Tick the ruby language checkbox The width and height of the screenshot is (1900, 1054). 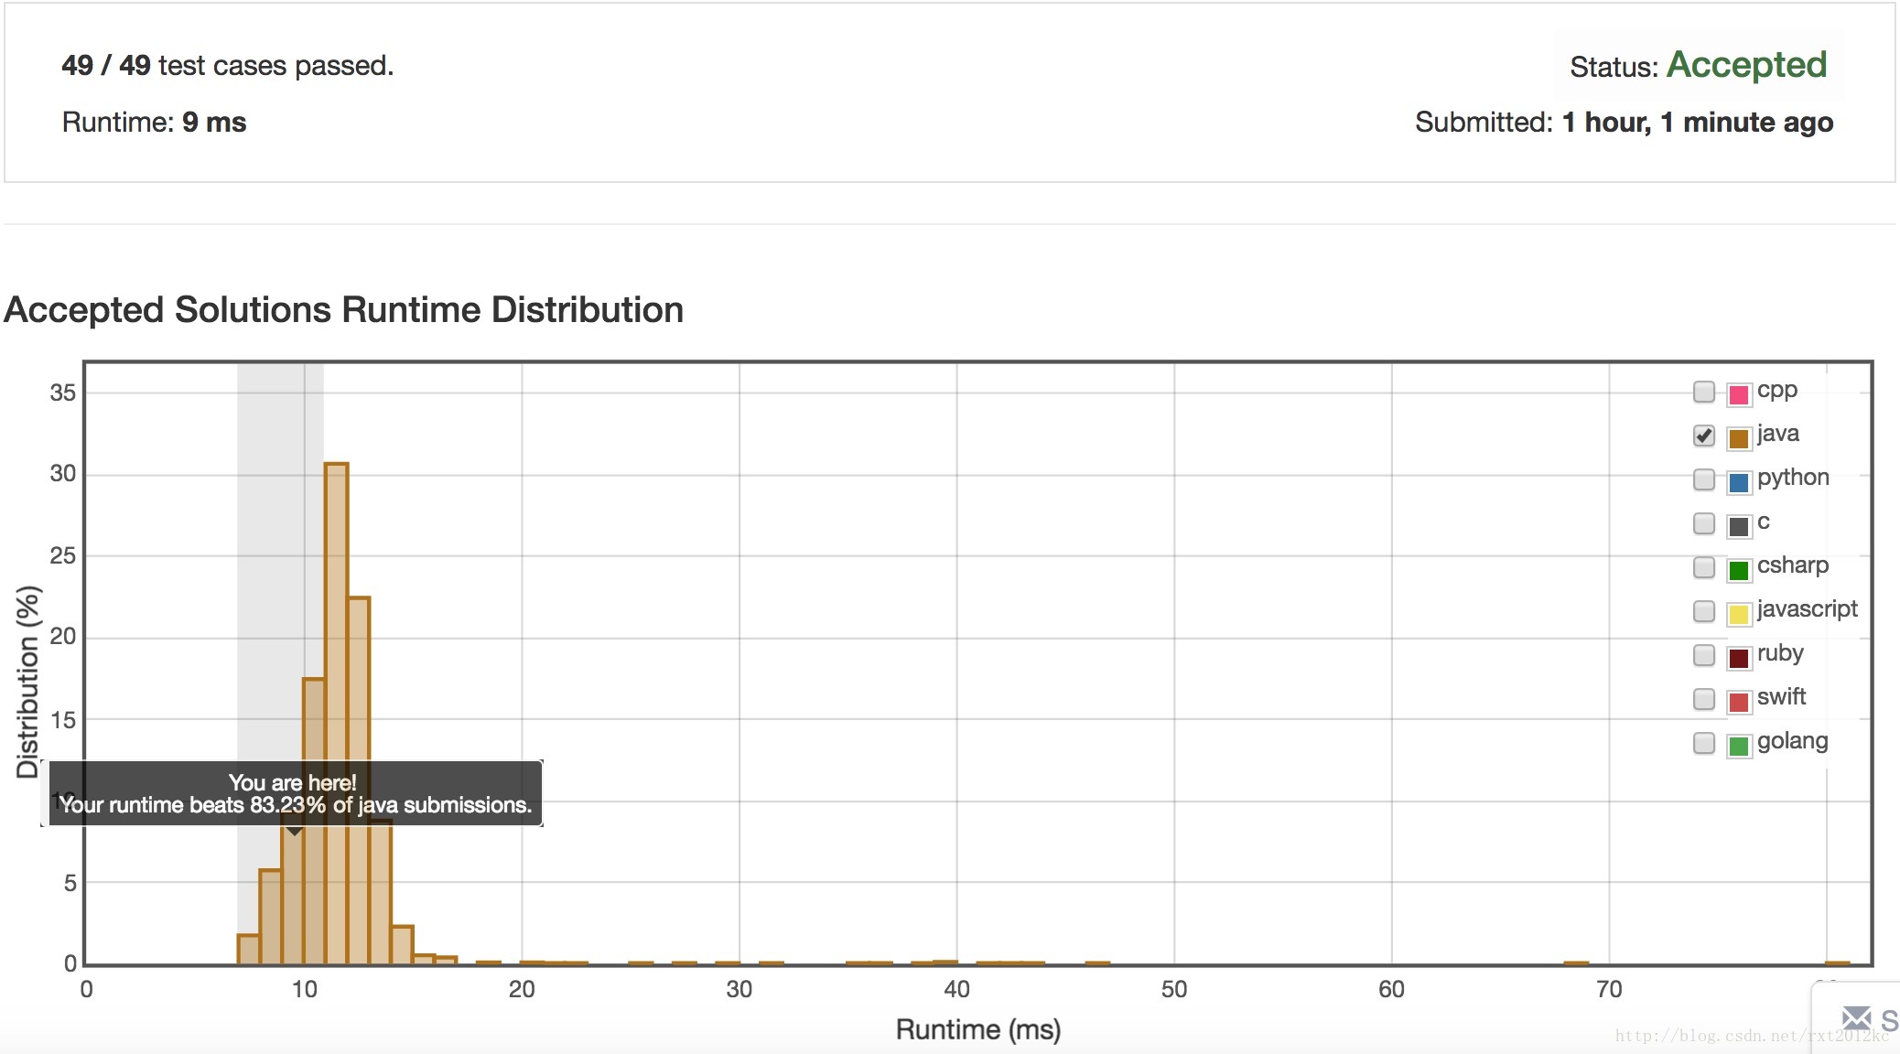pyautogui.click(x=1703, y=655)
